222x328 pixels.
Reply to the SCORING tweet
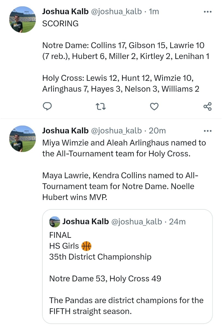click(x=48, y=107)
